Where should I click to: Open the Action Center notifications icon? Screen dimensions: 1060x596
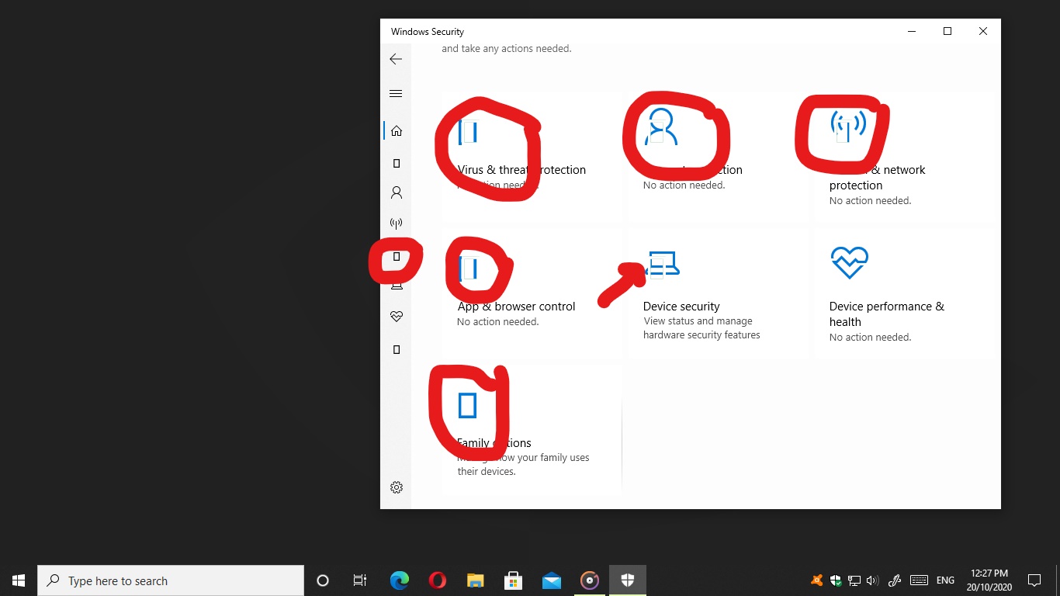(1034, 580)
